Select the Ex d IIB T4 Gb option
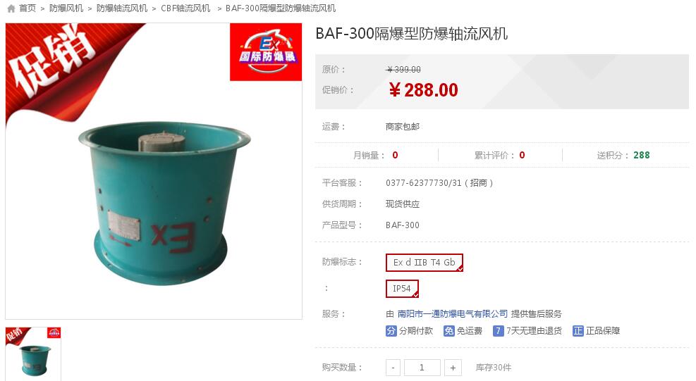Image resolution: width=696 pixels, height=381 pixels. click(x=425, y=263)
